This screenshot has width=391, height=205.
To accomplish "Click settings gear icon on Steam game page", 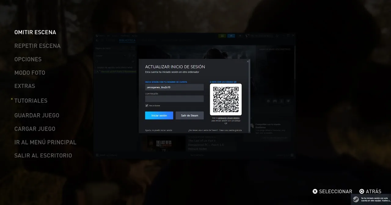I will 269,101.
